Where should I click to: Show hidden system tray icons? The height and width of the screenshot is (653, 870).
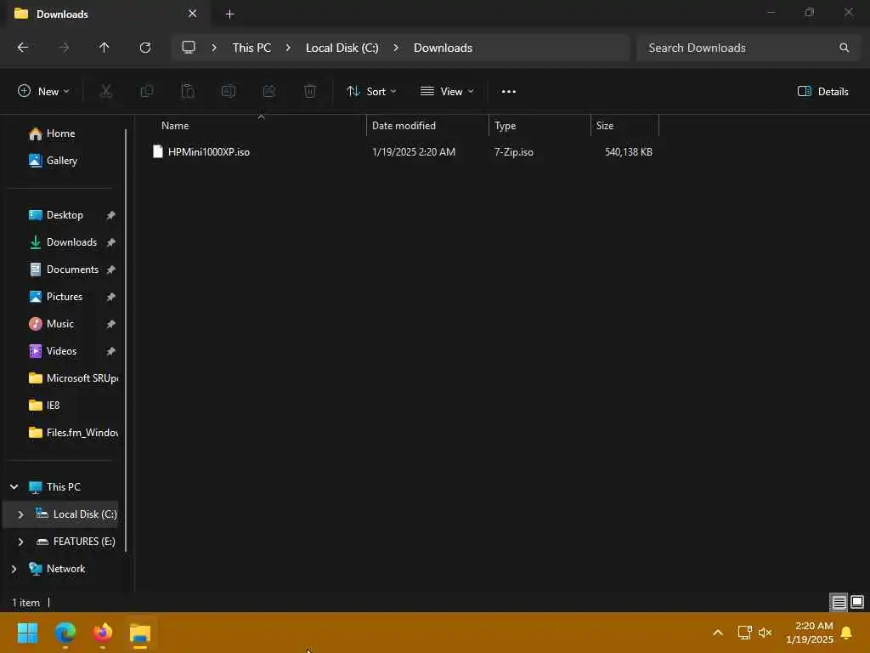pos(717,633)
